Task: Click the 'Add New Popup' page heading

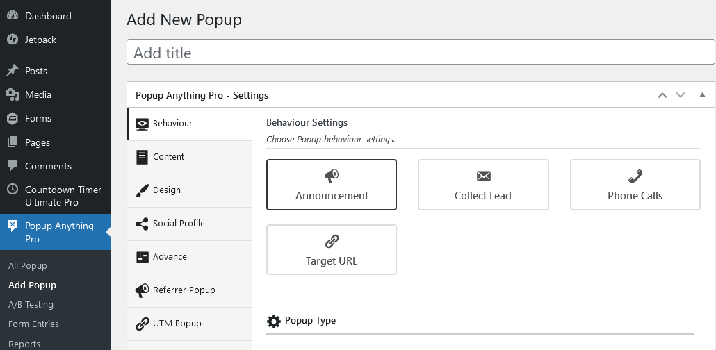Action: pos(184,19)
